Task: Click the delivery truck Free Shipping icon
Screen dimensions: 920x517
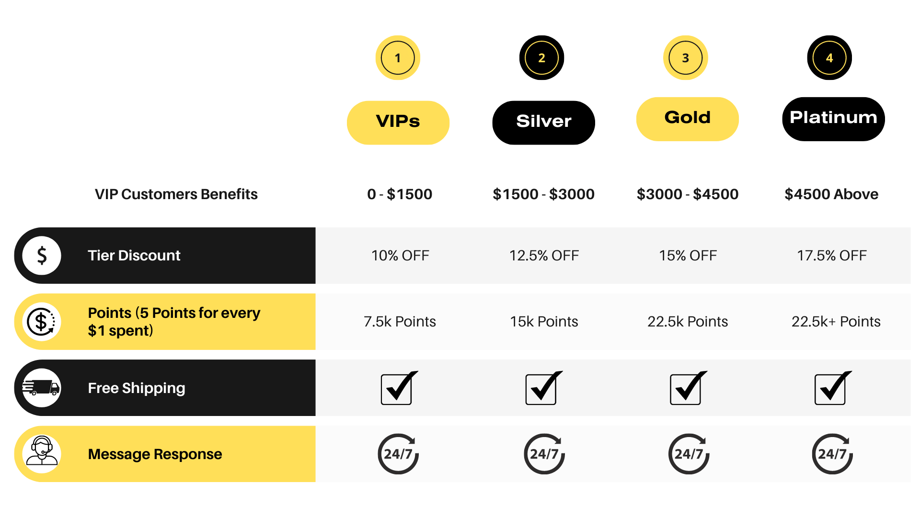Action: pos(42,388)
